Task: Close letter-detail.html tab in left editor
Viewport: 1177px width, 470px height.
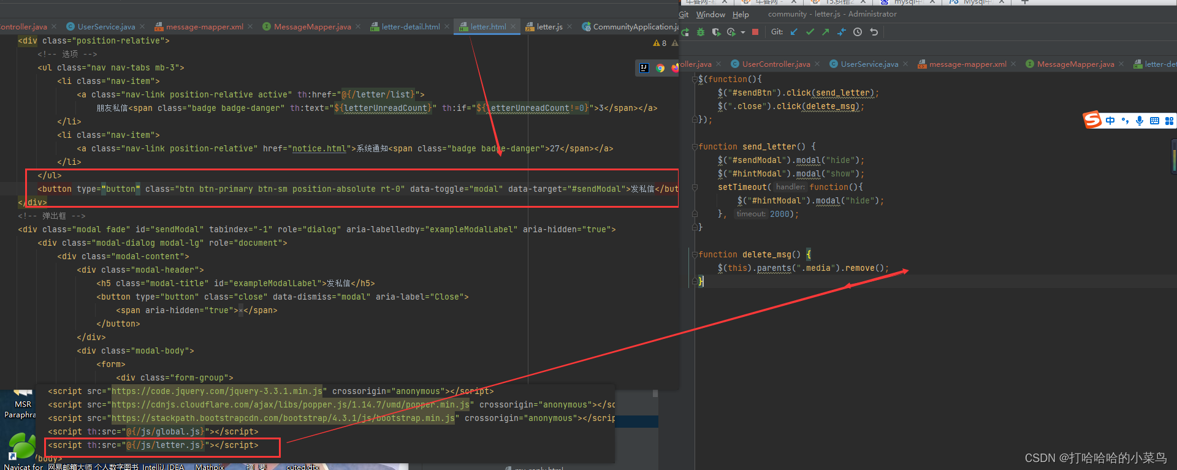Action: pos(447,26)
